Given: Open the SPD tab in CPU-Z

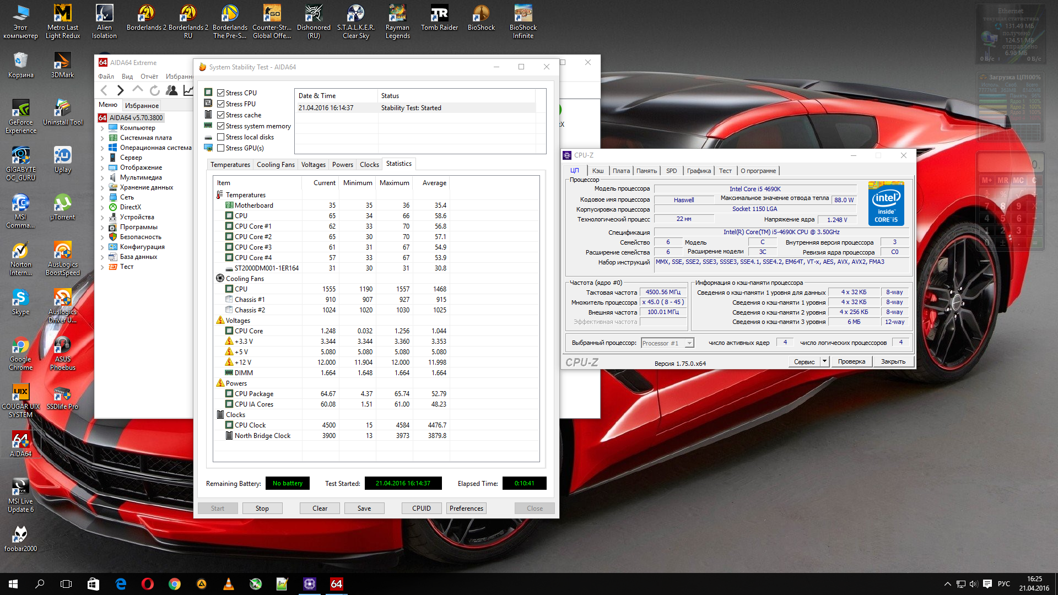Looking at the screenshot, I should (671, 171).
